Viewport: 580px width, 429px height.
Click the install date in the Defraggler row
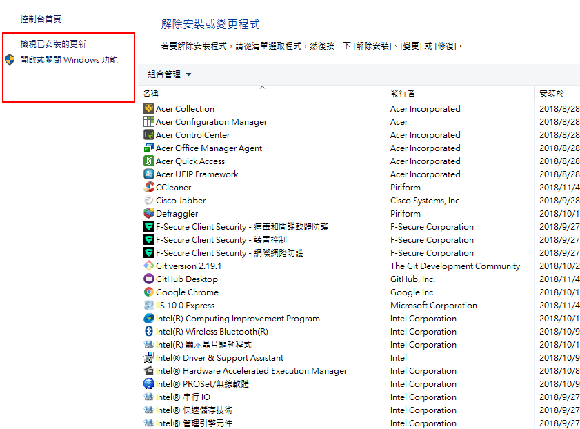coord(559,213)
